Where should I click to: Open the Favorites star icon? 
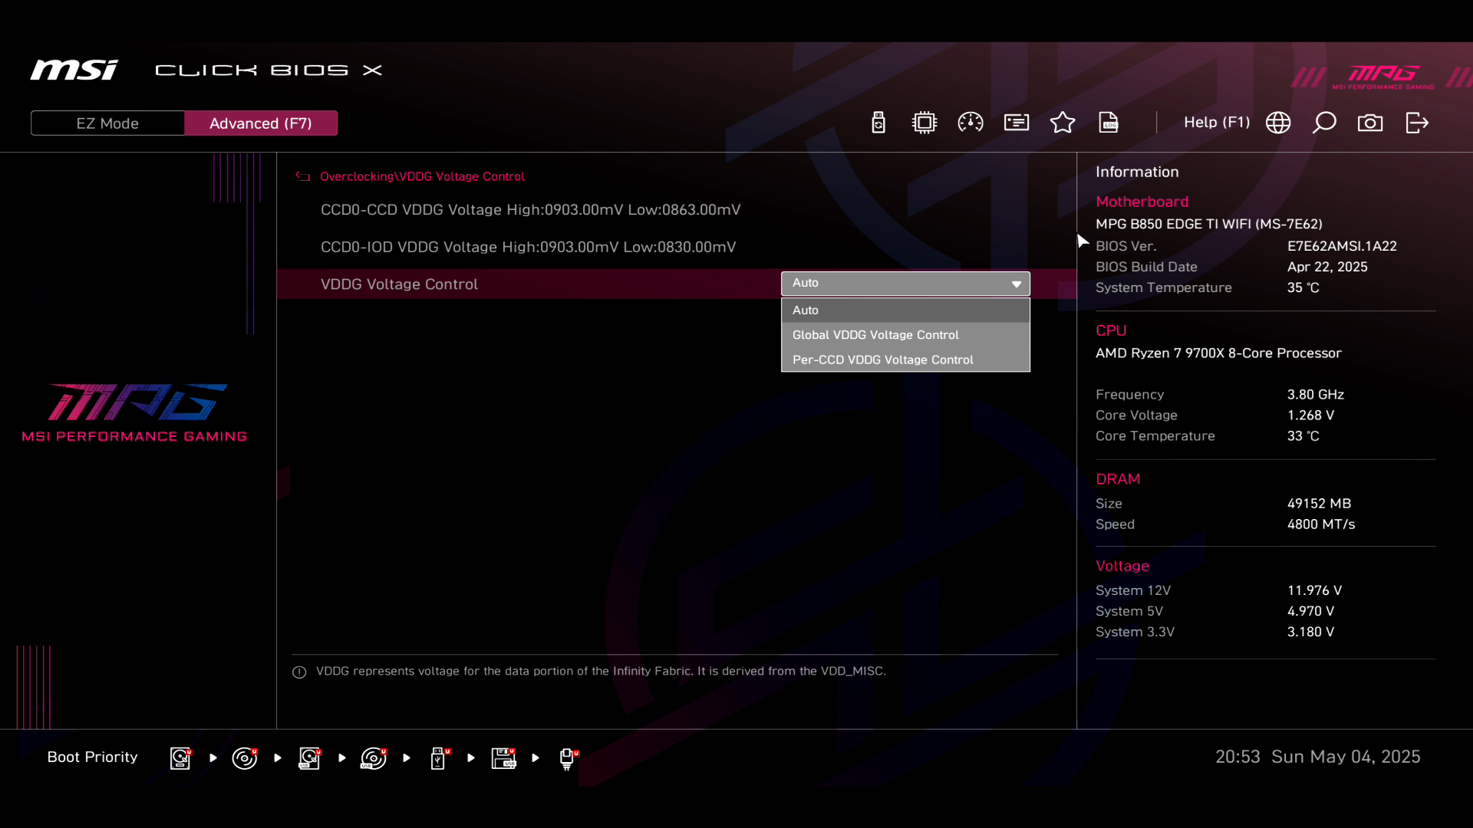click(1063, 123)
